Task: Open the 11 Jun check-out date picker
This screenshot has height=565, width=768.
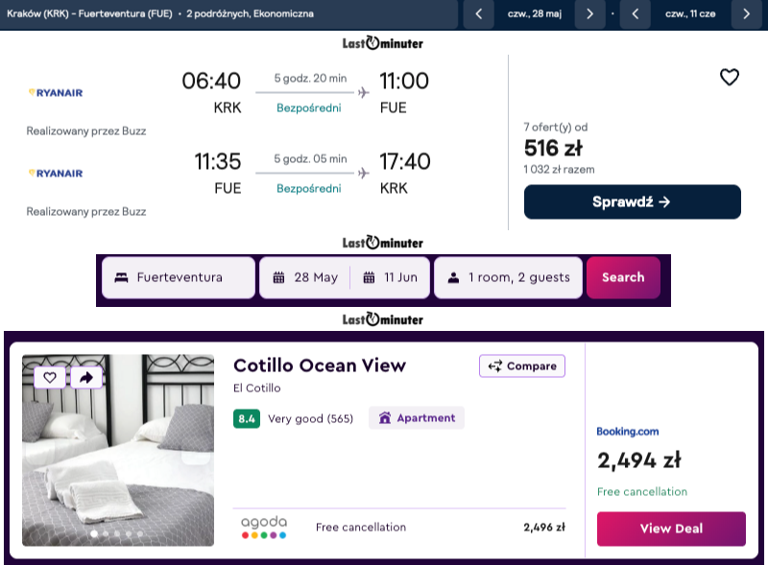Action: coord(391,277)
